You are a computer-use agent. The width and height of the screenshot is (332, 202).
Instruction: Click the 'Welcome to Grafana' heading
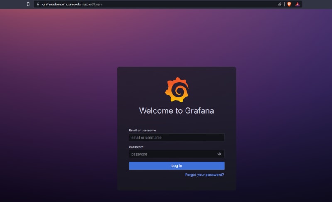point(177,111)
